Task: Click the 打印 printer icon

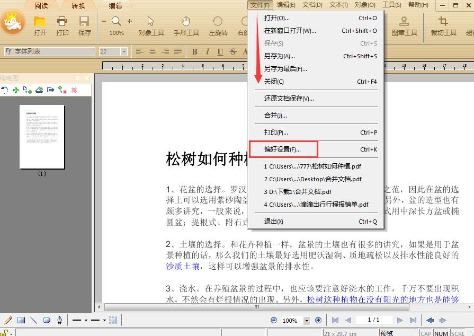Action: [62, 22]
